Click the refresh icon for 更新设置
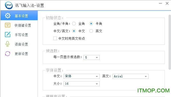 coord(7,53)
